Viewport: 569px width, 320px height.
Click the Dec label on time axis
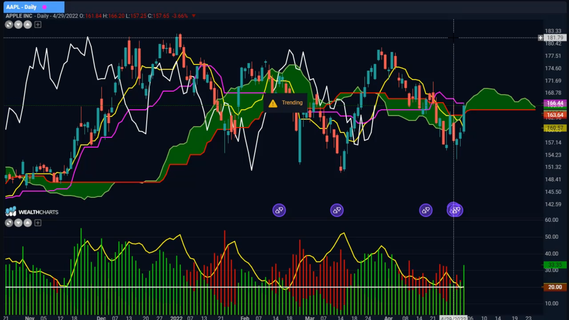tap(101, 318)
